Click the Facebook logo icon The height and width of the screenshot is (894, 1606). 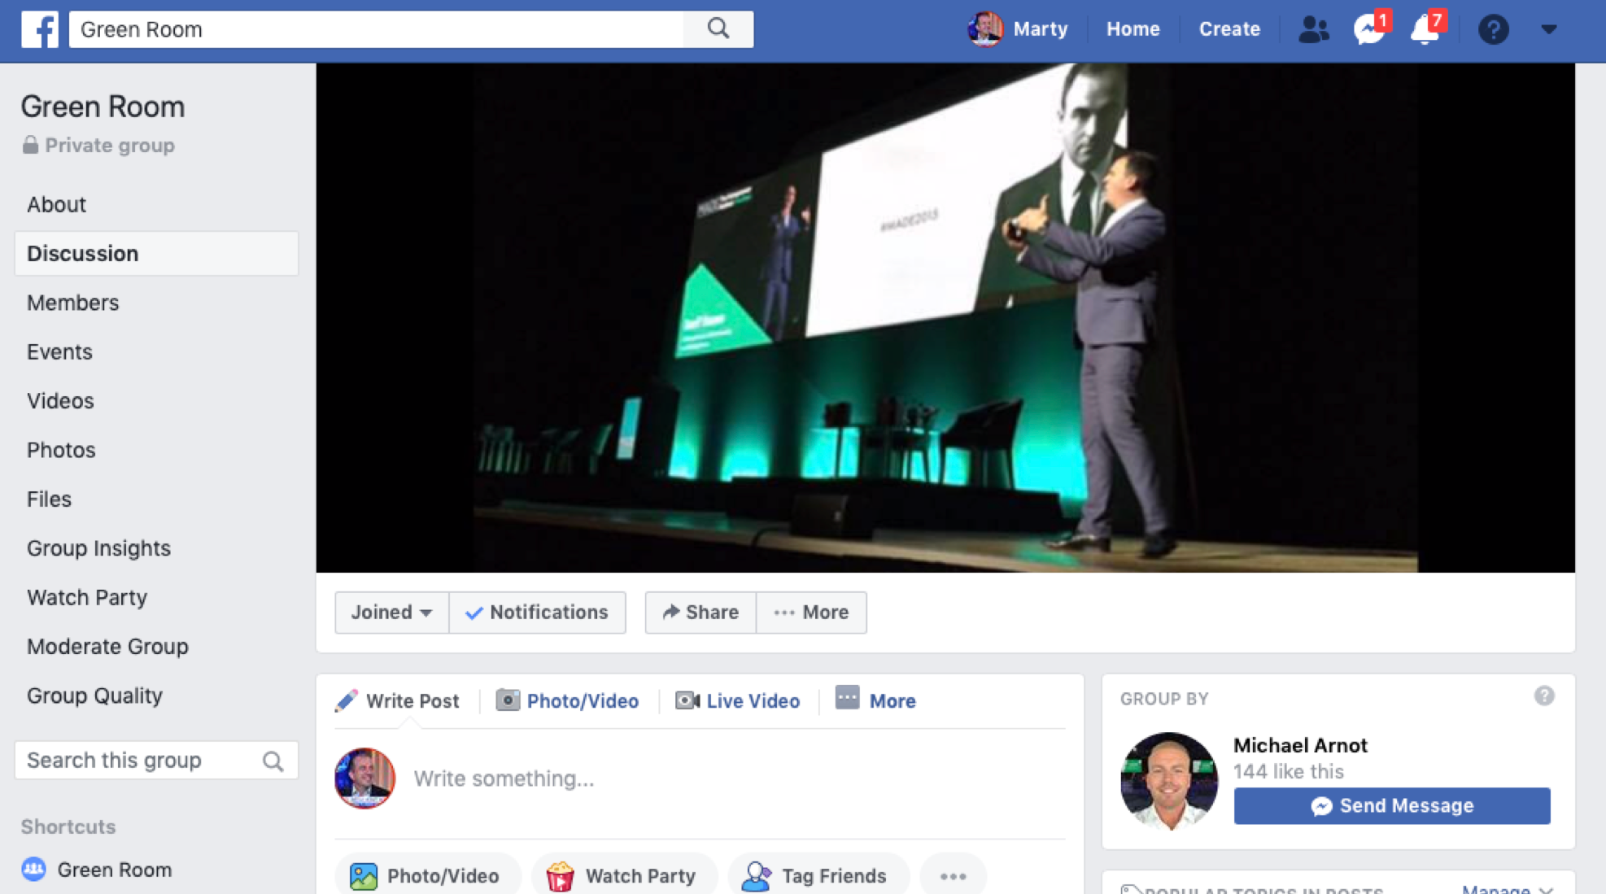[39, 29]
